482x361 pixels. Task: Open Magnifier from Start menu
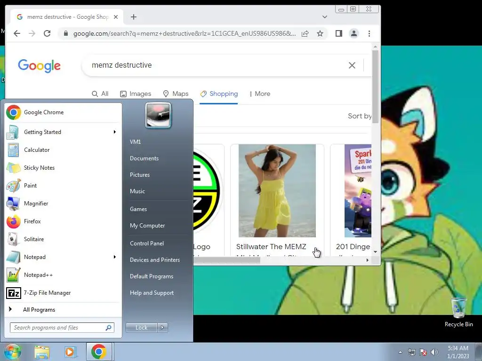coord(63,203)
